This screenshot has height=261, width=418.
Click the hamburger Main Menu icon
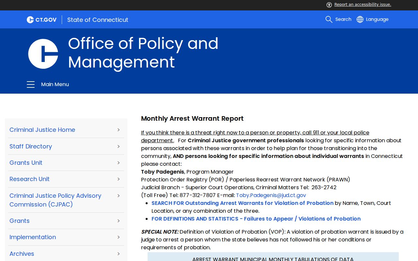click(31, 84)
